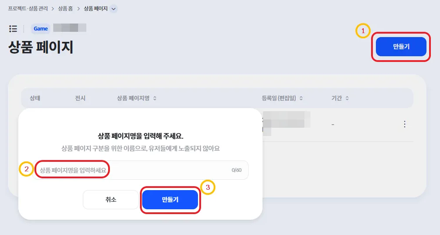The height and width of the screenshot is (235, 440).
Task: Click the blurred project name next to Game
Action: (x=69, y=28)
